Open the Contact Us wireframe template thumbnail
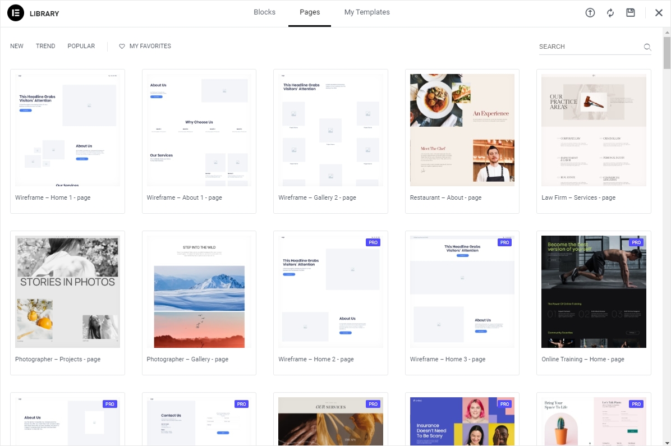 click(199, 421)
